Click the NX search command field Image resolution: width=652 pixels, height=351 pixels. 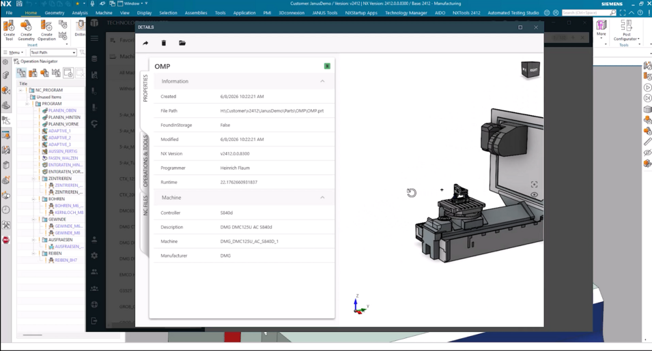[589, 13]
